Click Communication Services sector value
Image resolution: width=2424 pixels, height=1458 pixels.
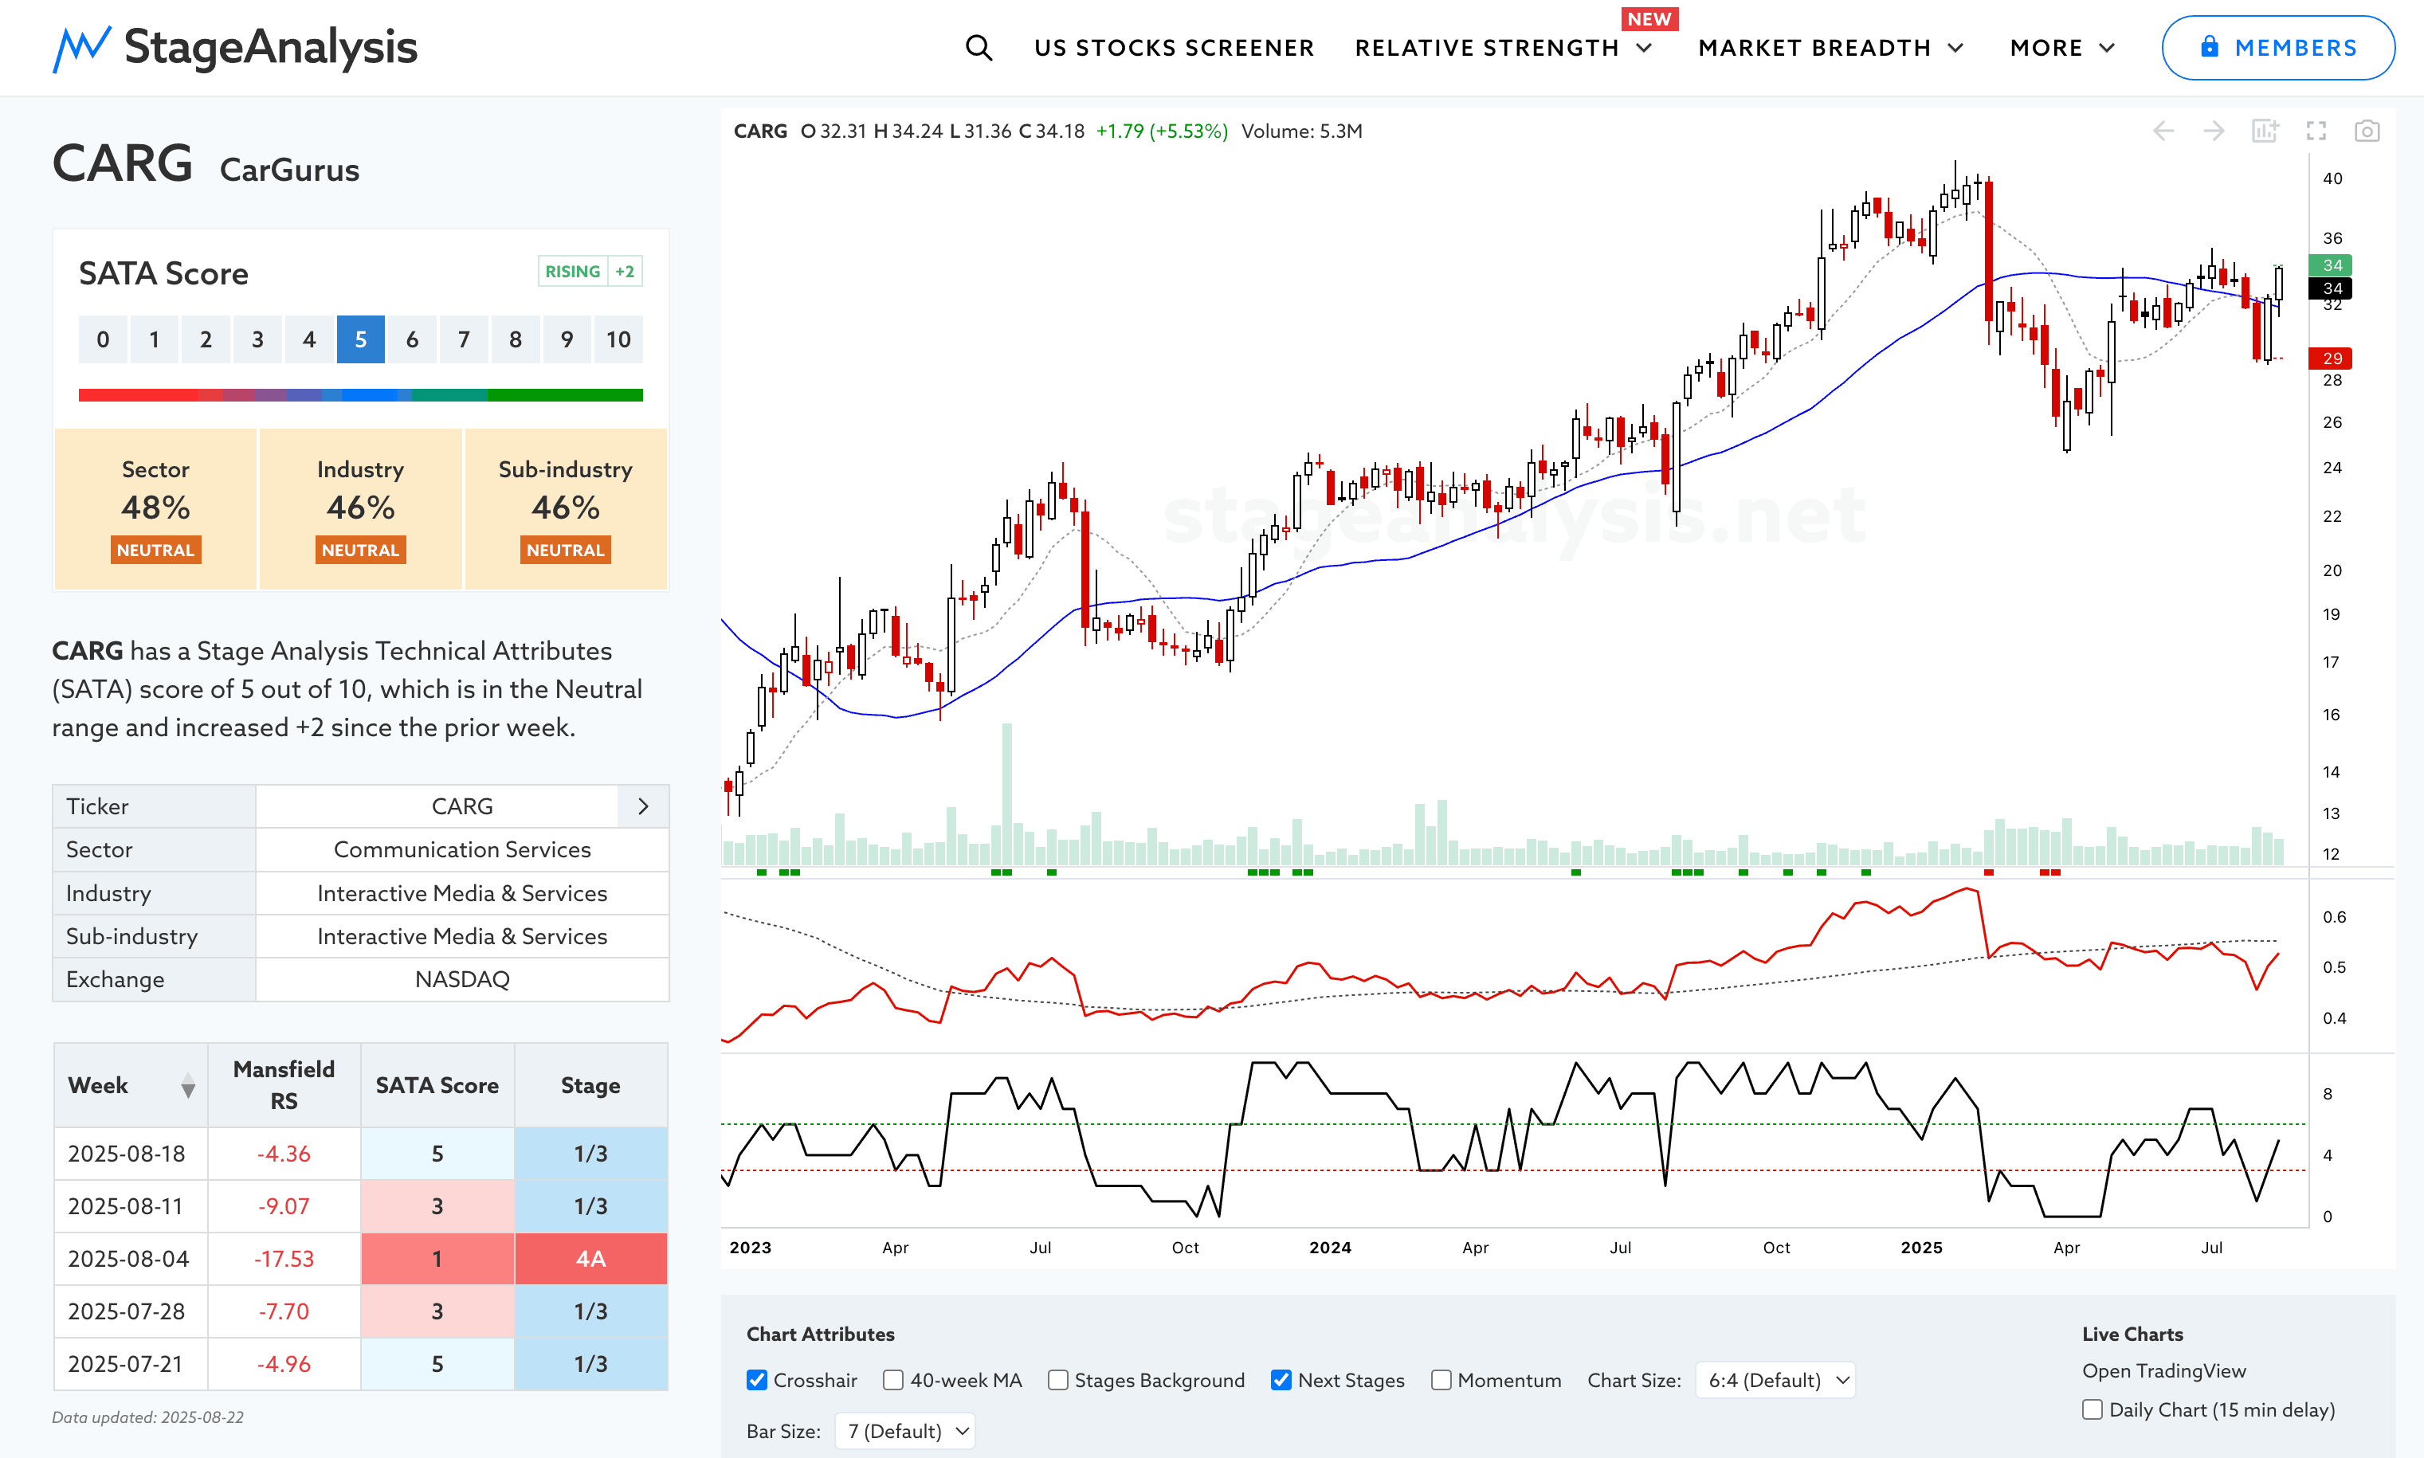point(462,850)
